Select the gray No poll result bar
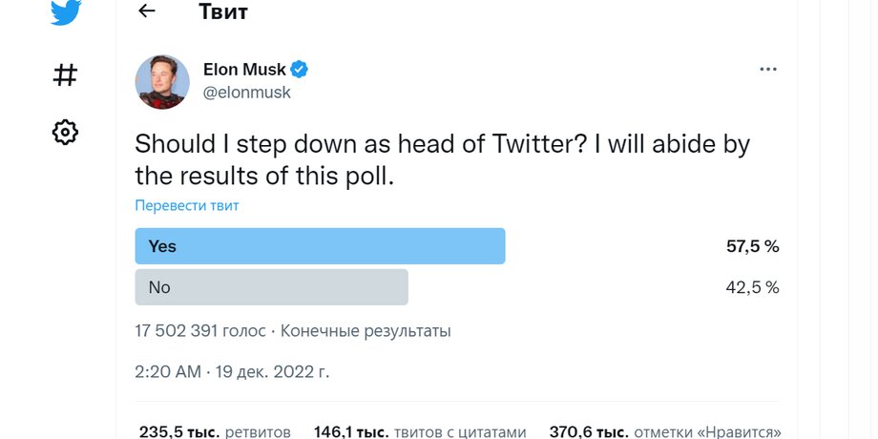Screen dimensions: 878x439 pyautogui.click(x=271, y=286)
